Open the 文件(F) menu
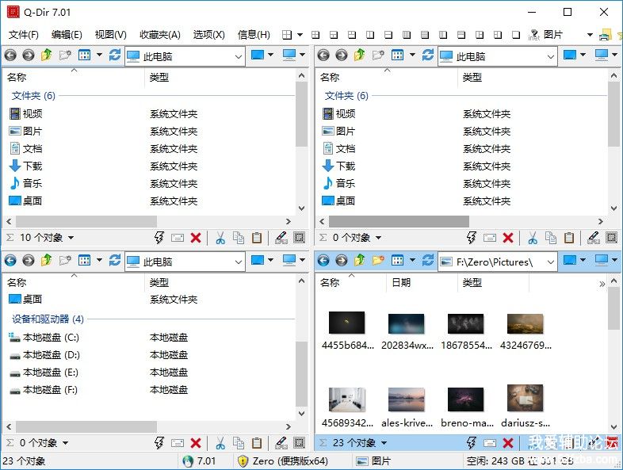Viewport: 623px width, 470px height. (x=24, y=35)
